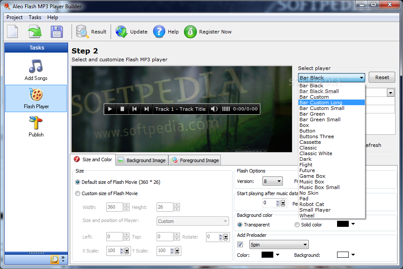This screenshot has width=403, height=269.
Task: Click the Height input field
Action: [165, 207]
